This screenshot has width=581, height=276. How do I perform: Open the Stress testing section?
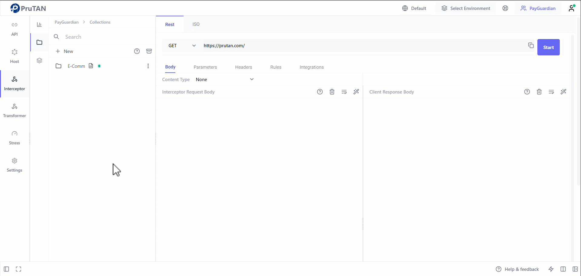[15, 138]
